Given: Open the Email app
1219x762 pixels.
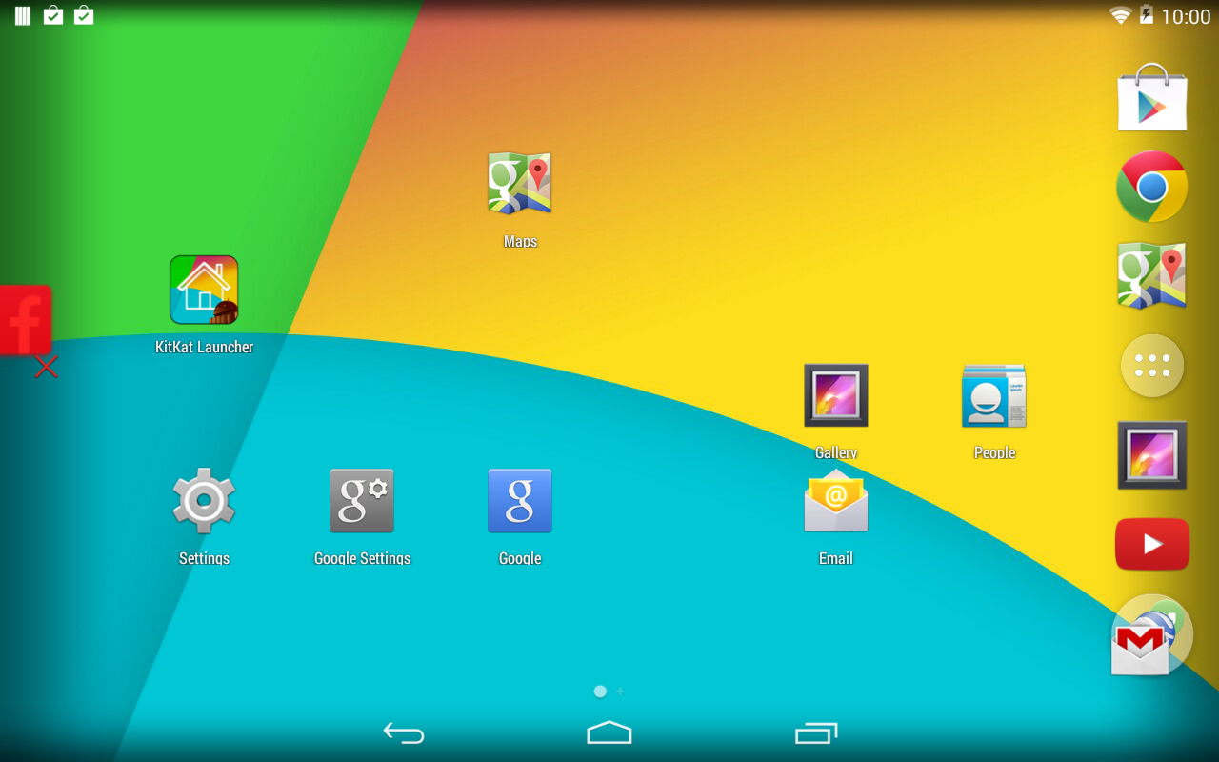Looking at the screenshot, I should point(836,500).
